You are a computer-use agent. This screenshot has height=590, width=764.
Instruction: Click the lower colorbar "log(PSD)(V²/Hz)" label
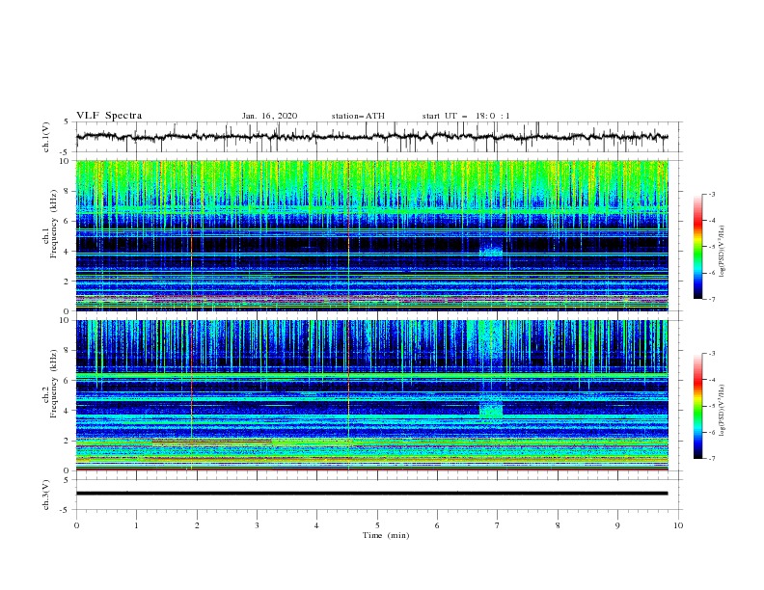tap(723, 410)
